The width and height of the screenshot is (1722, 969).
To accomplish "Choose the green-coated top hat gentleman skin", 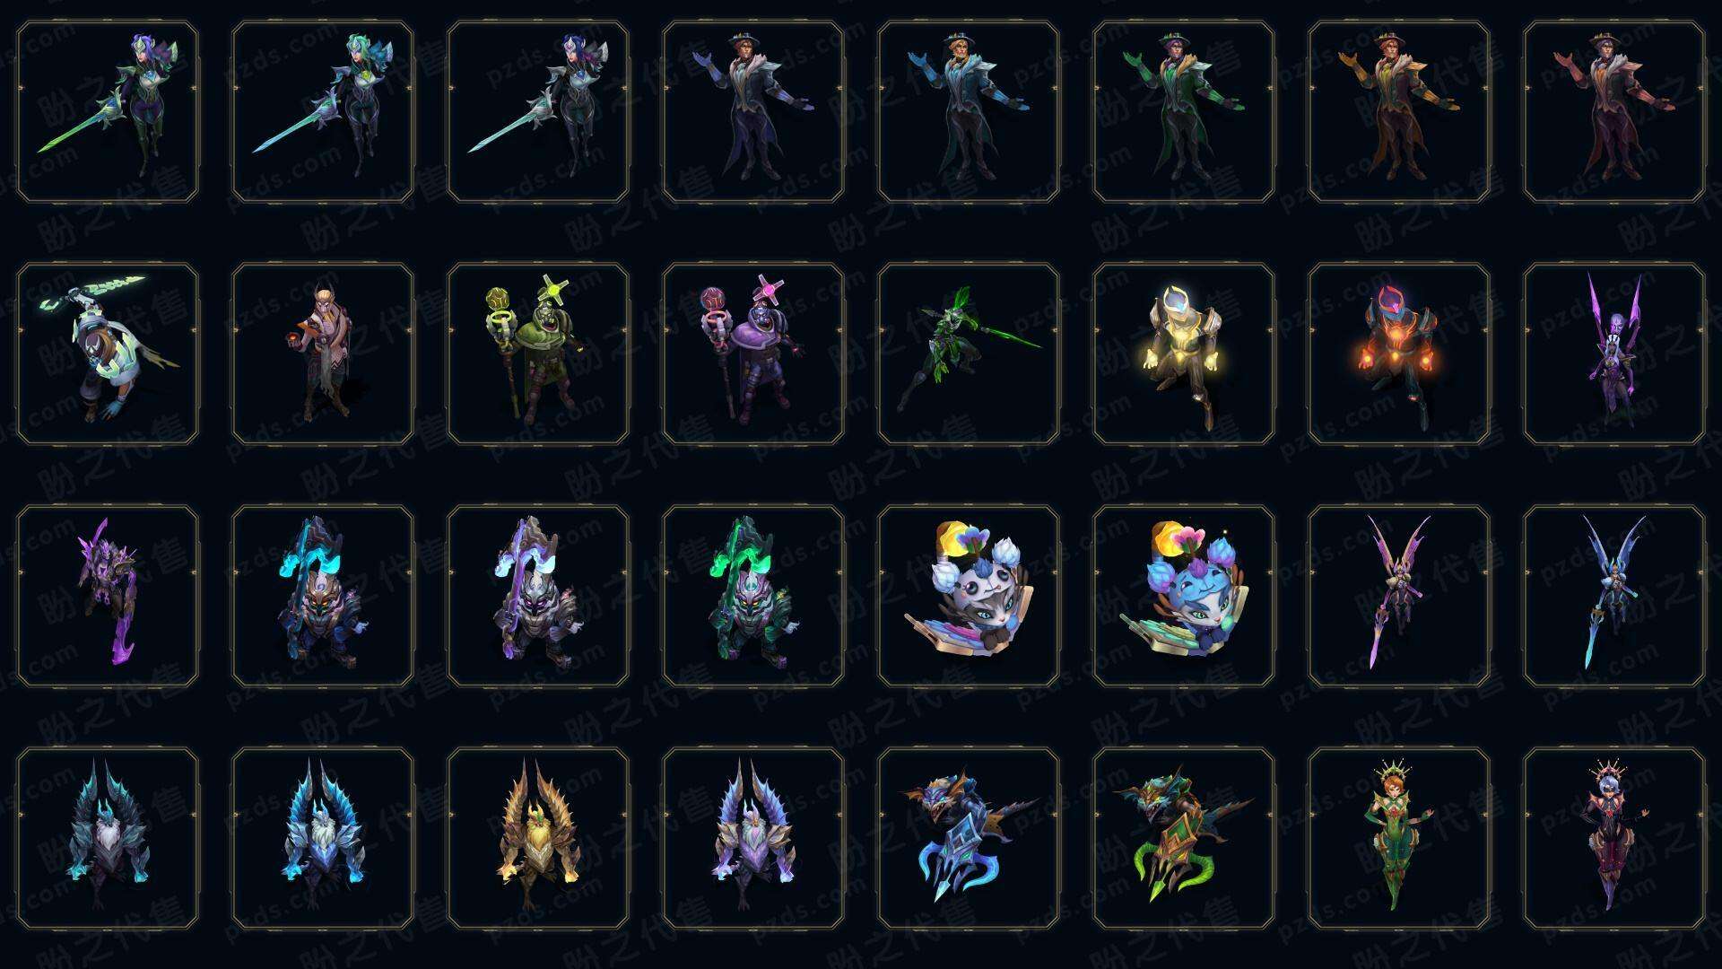I will [1184, 112].
